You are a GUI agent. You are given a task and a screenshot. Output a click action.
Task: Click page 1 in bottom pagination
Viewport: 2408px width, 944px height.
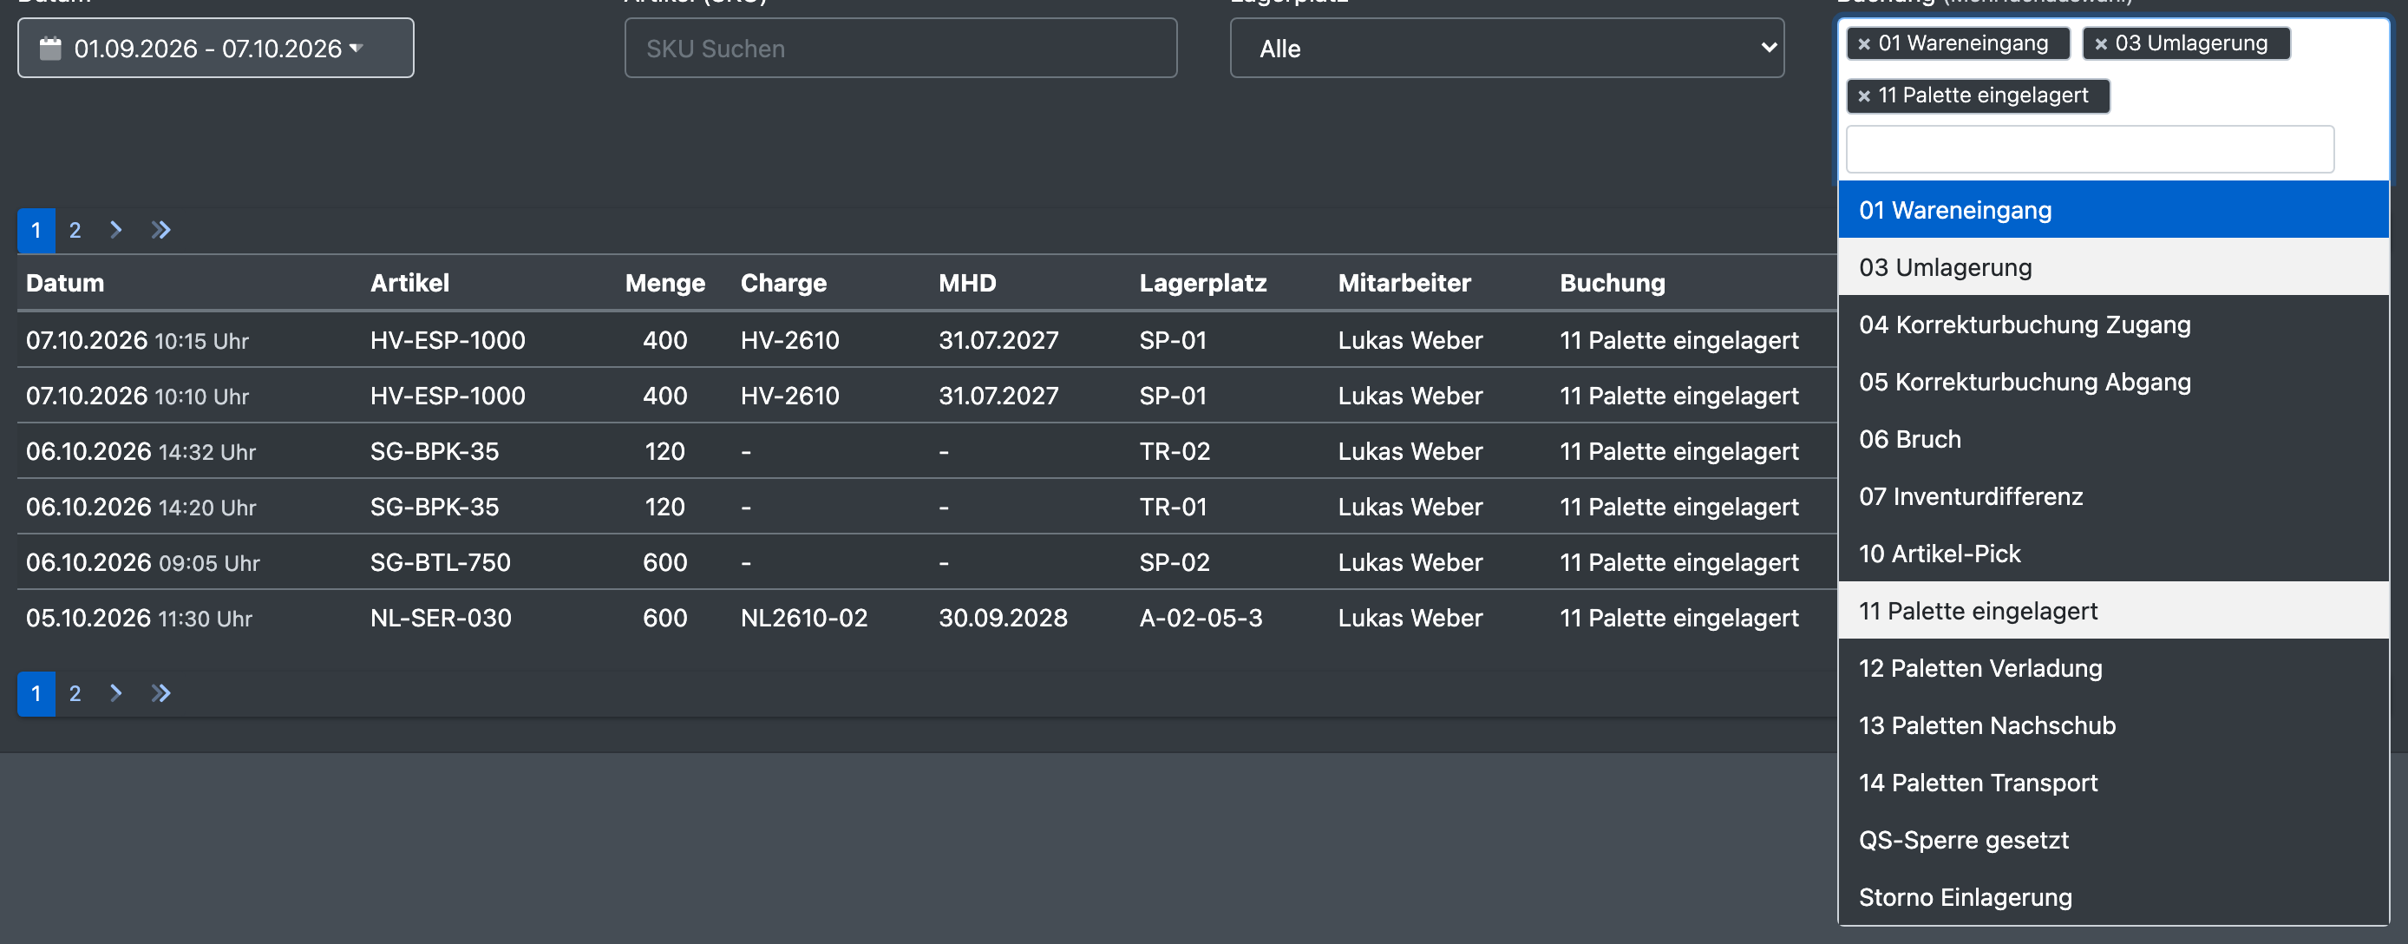pyautogui.click(x=36, y=693)
